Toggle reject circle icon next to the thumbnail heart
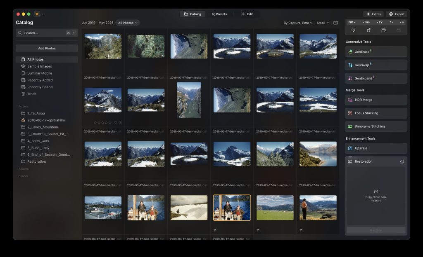This screenshot has height=257, width=423. (x=120, y=123)
